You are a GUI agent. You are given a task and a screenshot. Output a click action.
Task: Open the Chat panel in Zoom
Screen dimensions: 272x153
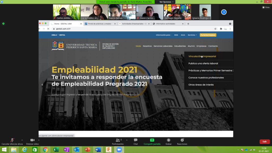(x=135, y=141)
